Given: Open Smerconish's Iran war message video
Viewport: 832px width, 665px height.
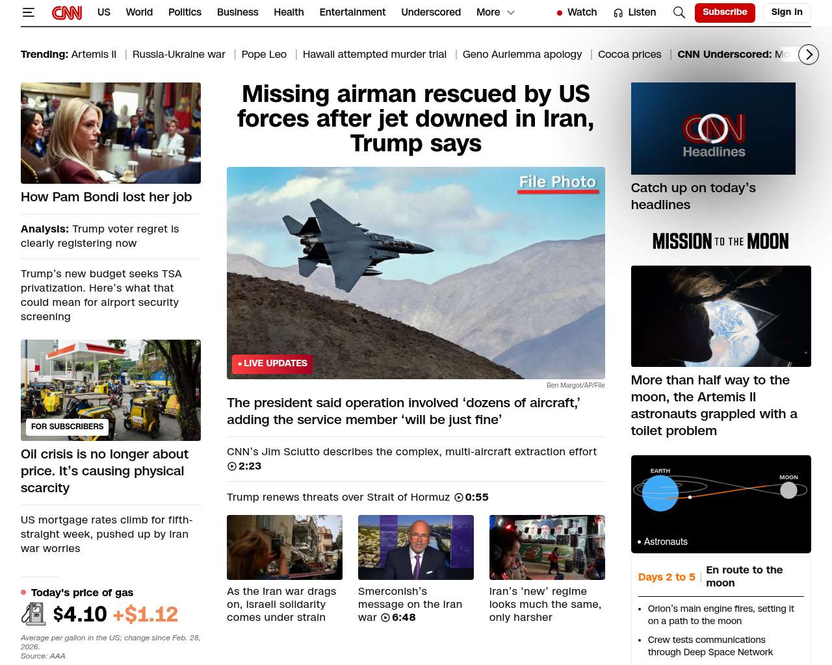Looking at the screenshot, I should (x=415, y=547).
